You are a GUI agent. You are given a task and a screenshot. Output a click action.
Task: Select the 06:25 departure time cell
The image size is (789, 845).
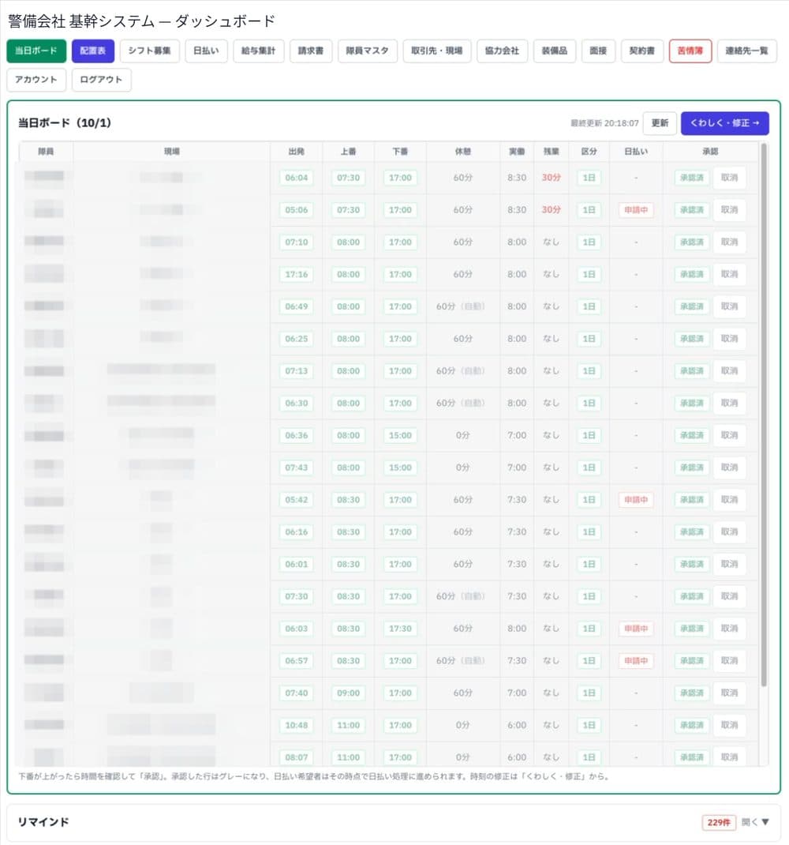tap(296, 339)
